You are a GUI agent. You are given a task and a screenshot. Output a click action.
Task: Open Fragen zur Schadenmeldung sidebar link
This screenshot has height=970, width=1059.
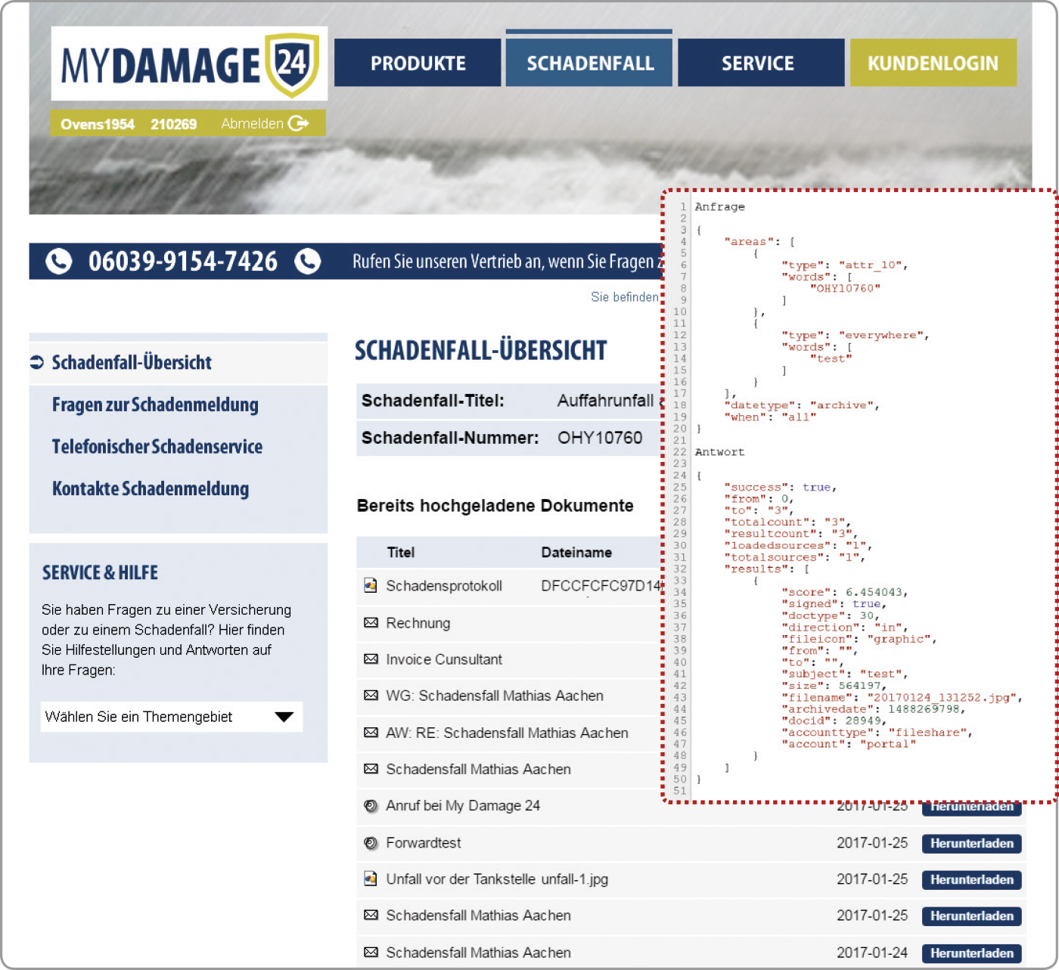155,405
